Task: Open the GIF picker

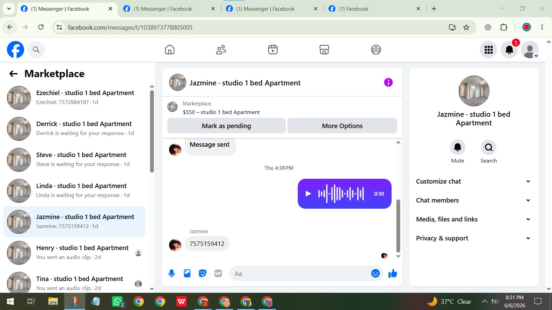Action: pyautogui.click(x=218, y=273)
